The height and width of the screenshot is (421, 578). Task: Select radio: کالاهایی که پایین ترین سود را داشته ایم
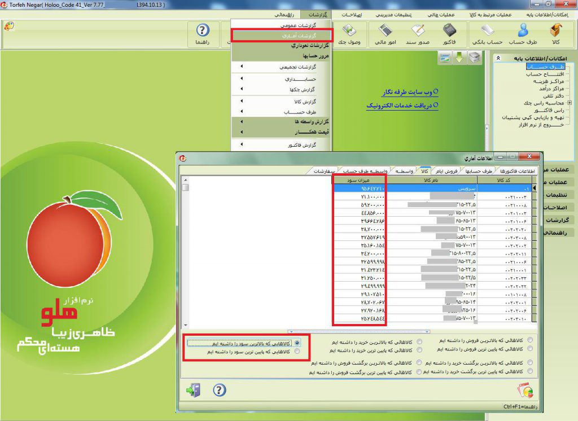coord(297,352)
